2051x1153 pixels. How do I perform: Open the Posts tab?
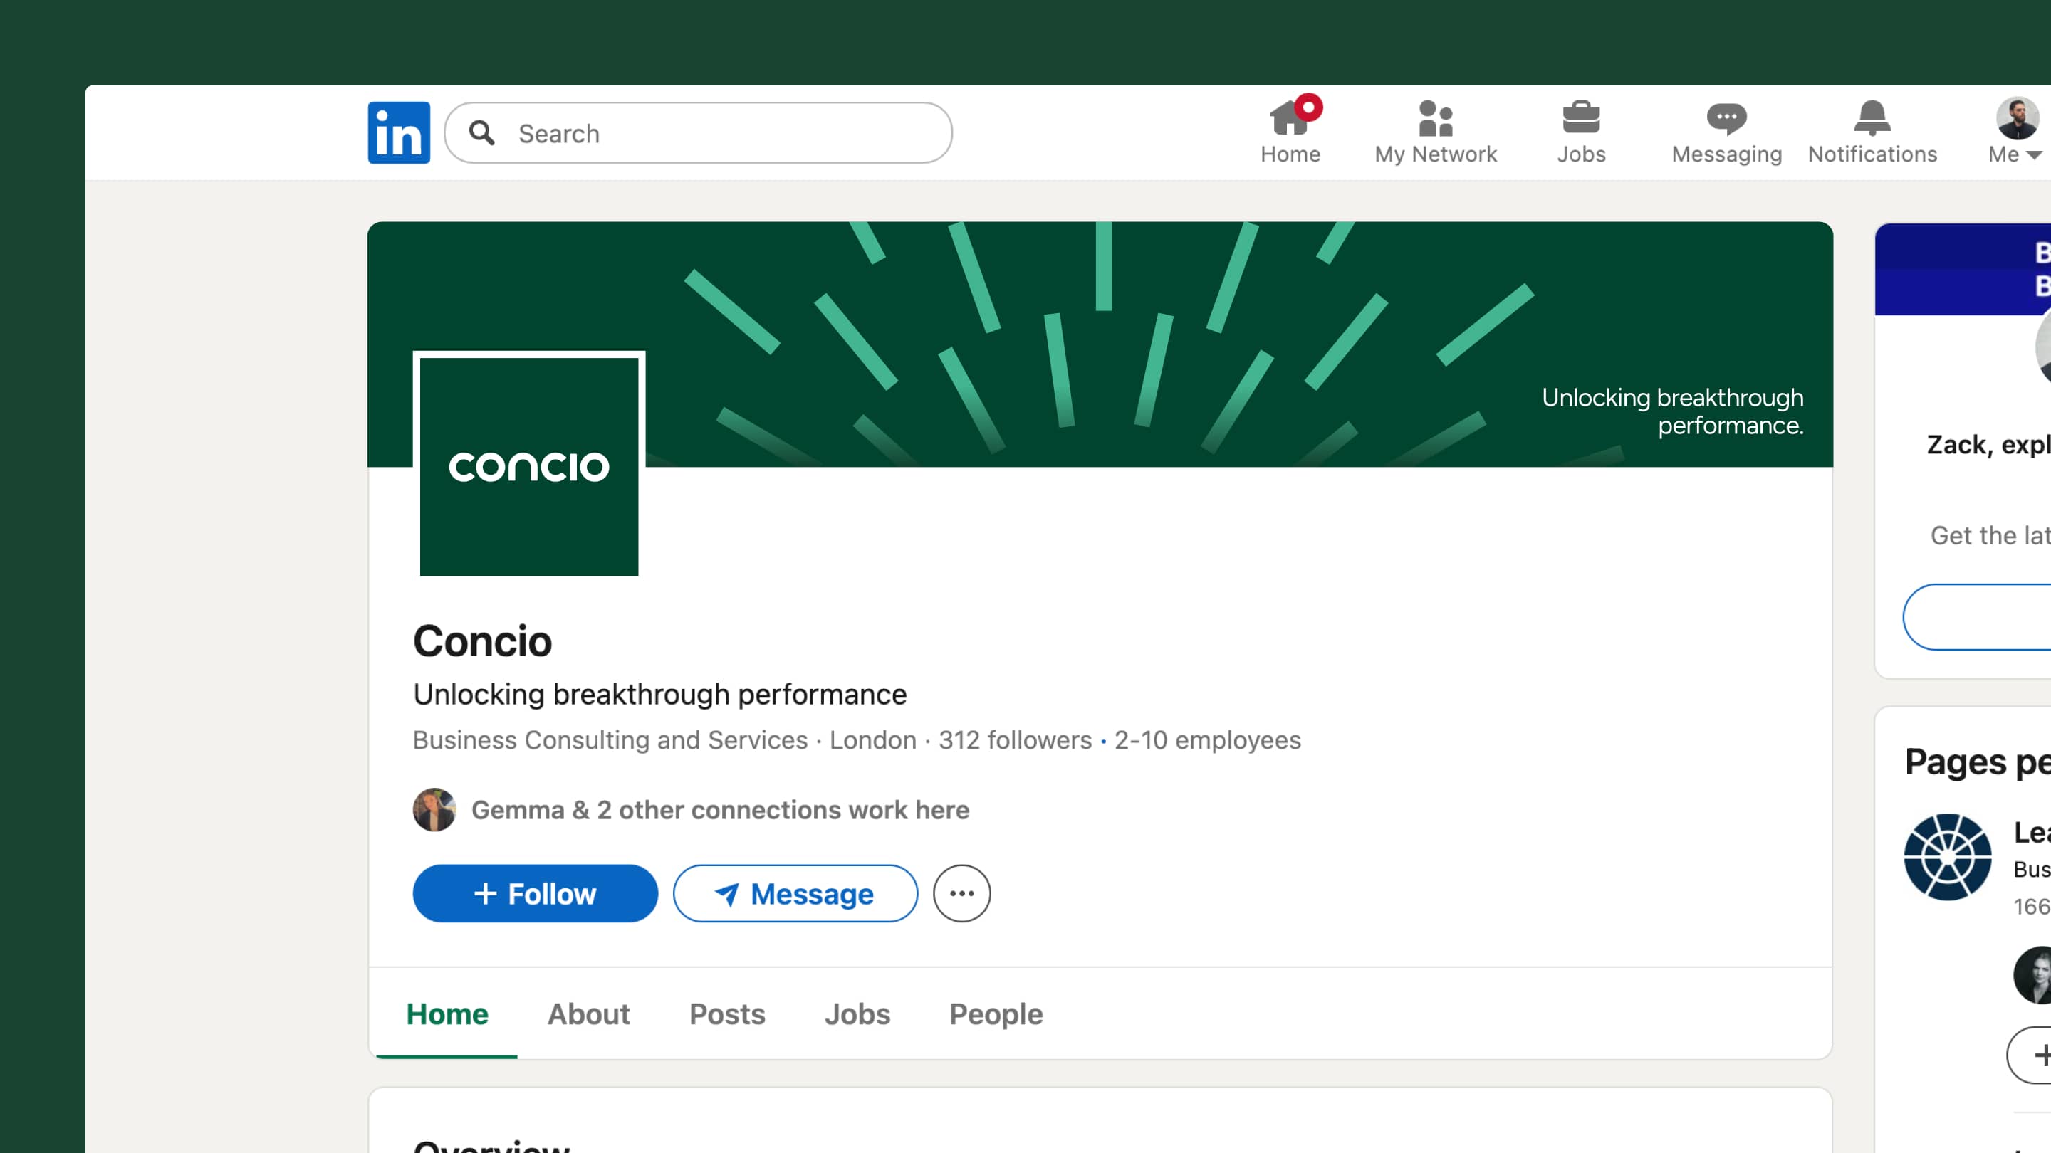[x=727, y=1014]
